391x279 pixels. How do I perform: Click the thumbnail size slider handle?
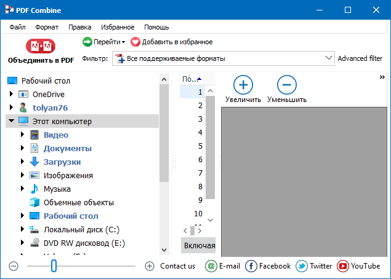(54, 265)
